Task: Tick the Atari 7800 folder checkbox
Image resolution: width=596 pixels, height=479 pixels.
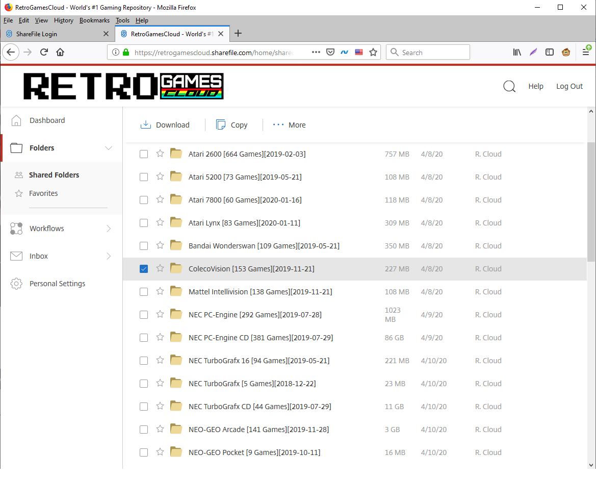Action: [x=144, y=200]
